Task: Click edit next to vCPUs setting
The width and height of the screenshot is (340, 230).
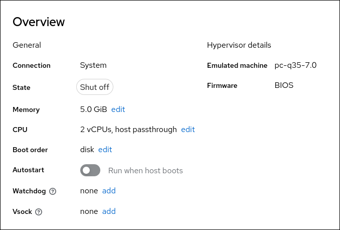Action: click(x=188, y=130)
